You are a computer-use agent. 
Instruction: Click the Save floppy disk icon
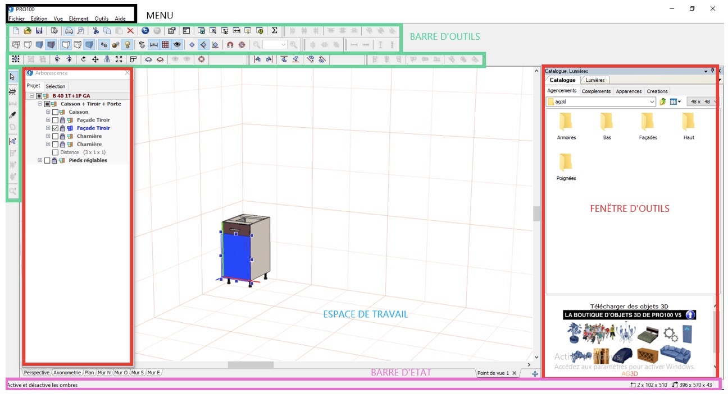tap(39, 31)
